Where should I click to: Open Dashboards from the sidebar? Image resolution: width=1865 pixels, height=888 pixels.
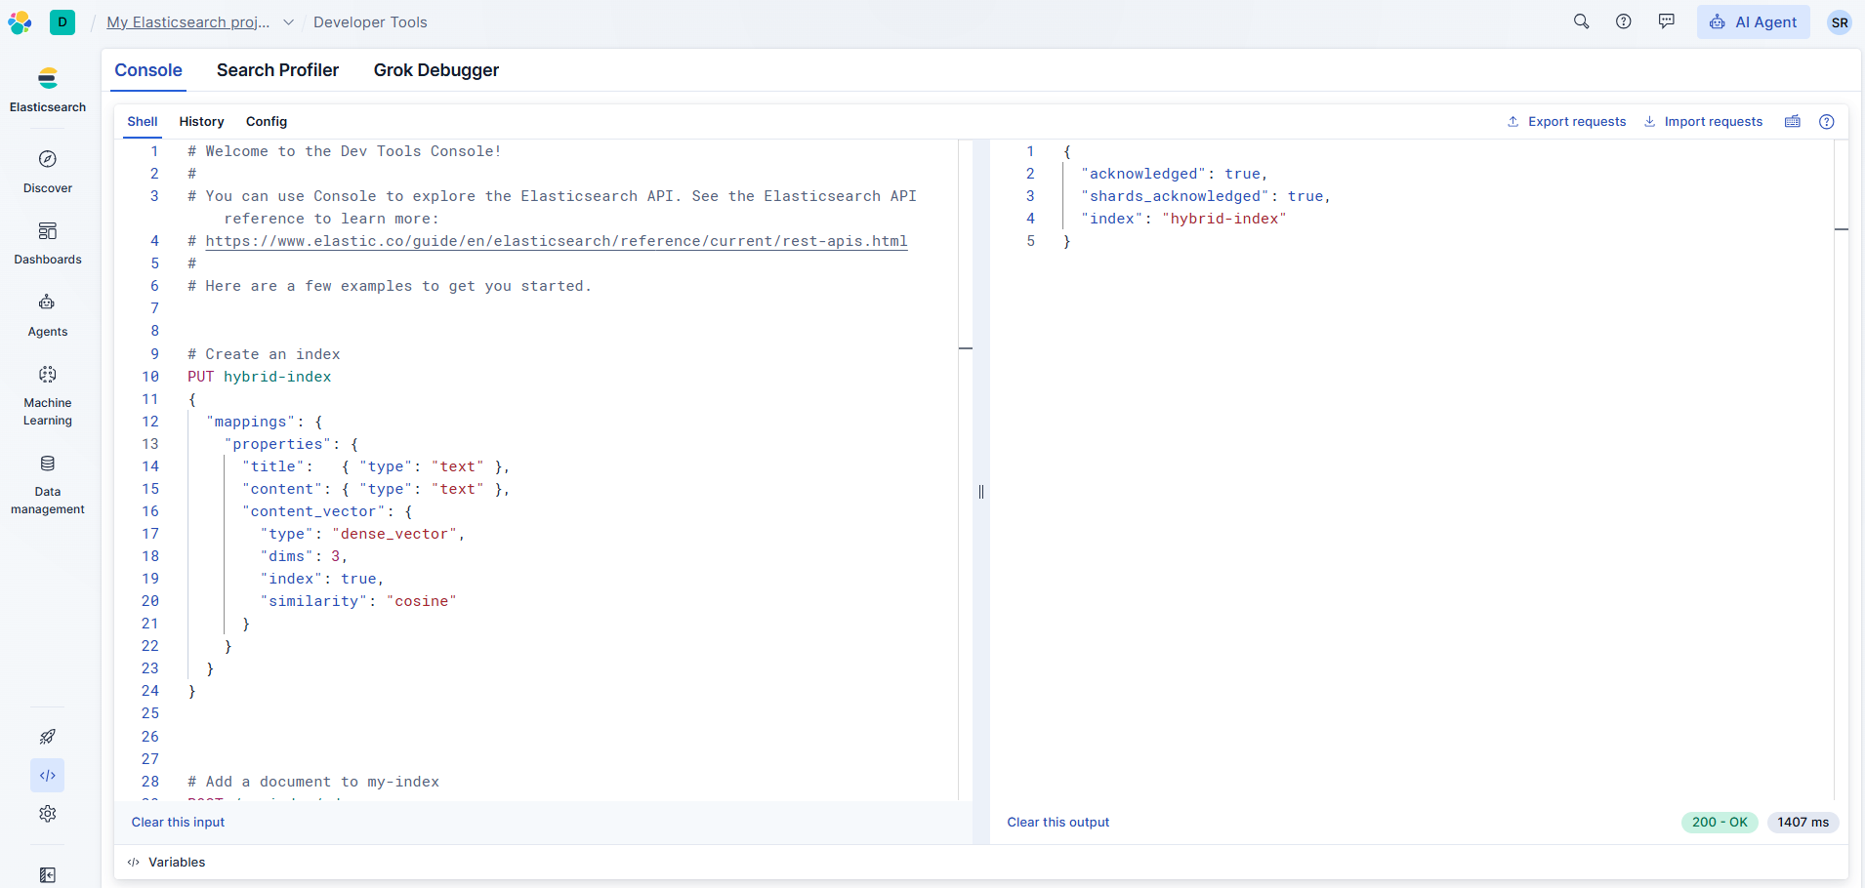(48, 243)
